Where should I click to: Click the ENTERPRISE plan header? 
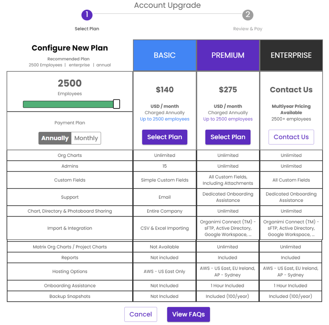coord(291,55)
